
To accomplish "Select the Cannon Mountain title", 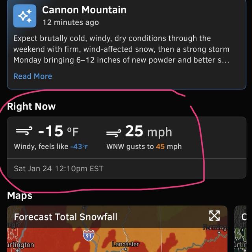I will [84, 9].
